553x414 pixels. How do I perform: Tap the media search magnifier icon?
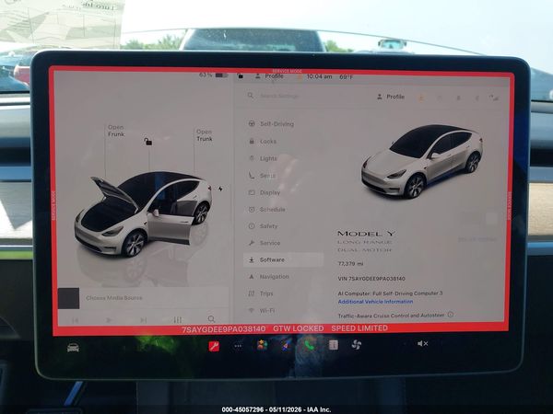[x=211, y=319]
